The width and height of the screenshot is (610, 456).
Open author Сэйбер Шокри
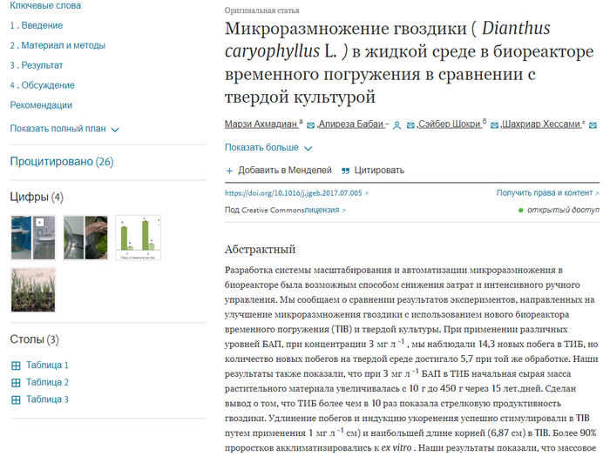(449, 124)
